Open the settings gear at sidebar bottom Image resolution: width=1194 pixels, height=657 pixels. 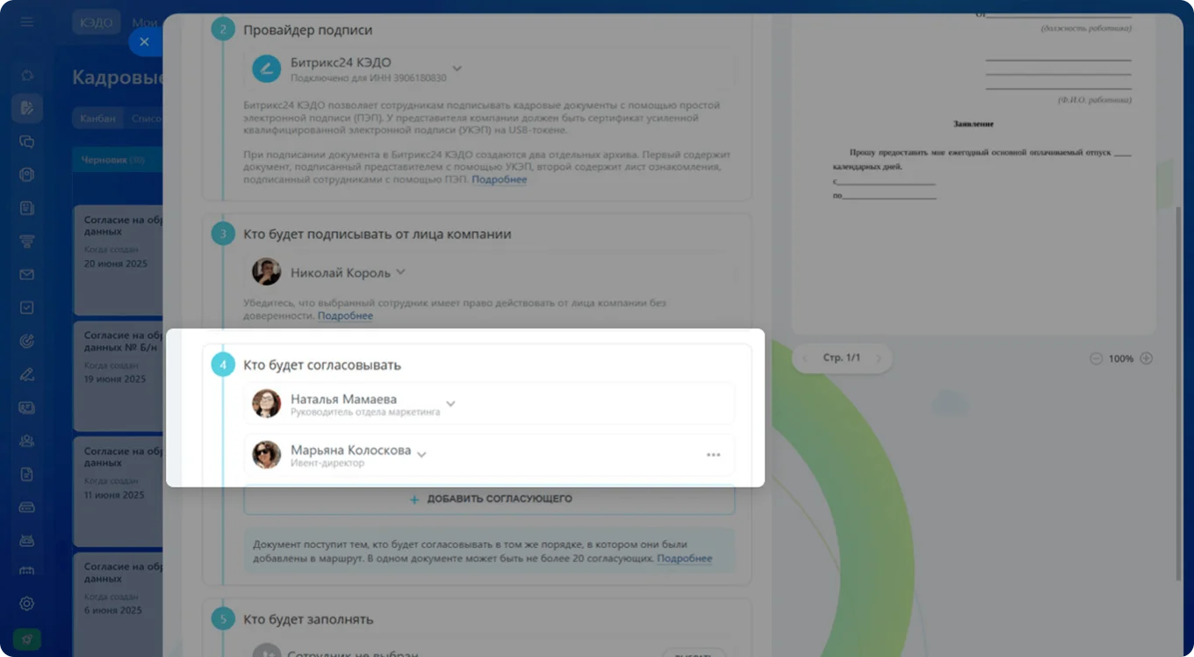26,603
